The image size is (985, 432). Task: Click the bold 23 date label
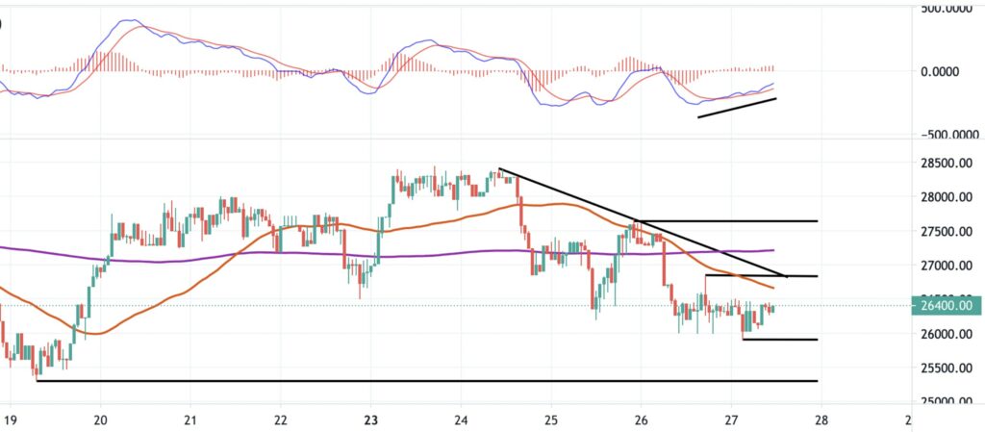370,419
